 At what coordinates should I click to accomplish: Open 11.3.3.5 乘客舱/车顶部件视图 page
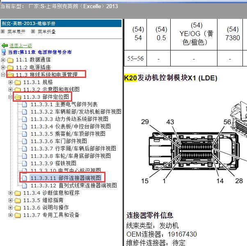[x=68, y=134]
